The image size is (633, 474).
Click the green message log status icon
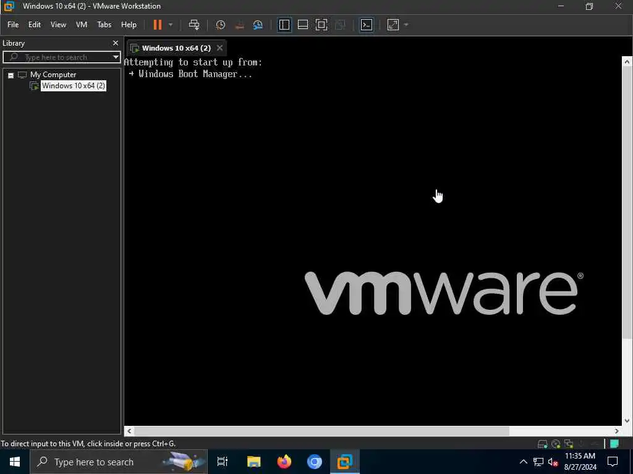tap(614, 444)
